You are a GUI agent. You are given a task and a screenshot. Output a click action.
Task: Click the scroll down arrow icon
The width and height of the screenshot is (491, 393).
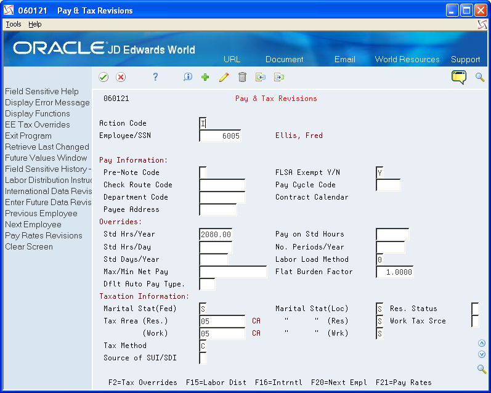[482, 354]
